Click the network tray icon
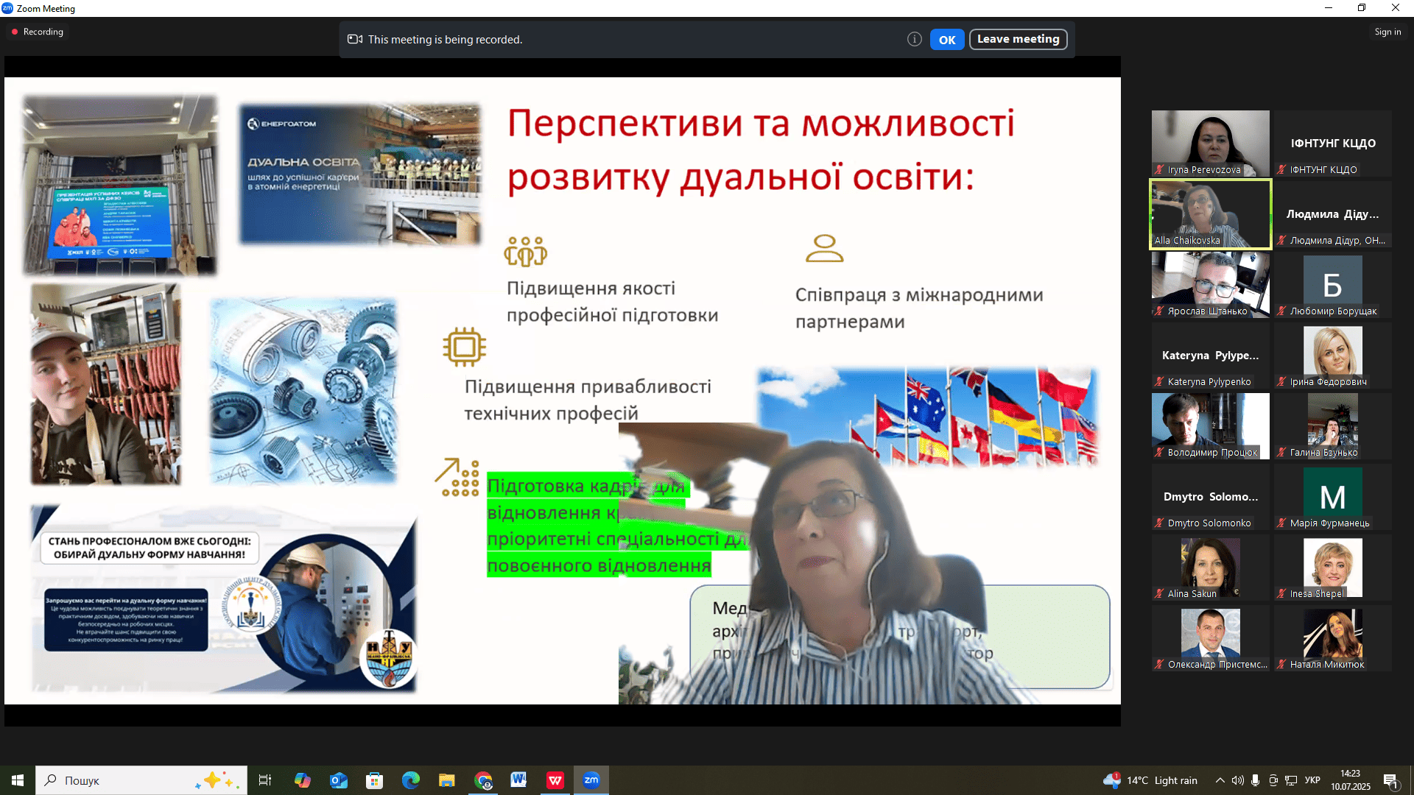Screen dimensions: 1414x795 click(x=1291, y=780)
